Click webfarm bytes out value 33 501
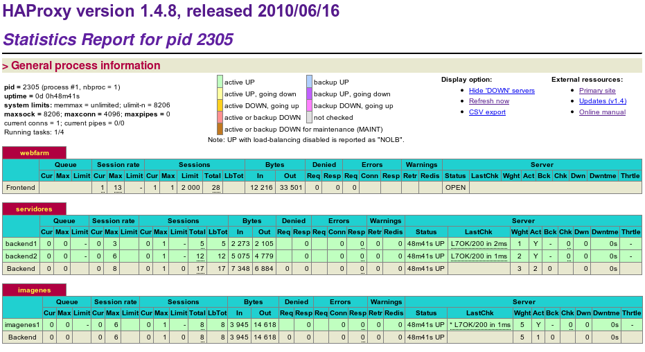Screen dimensions: 645x352 pos(291,188)
